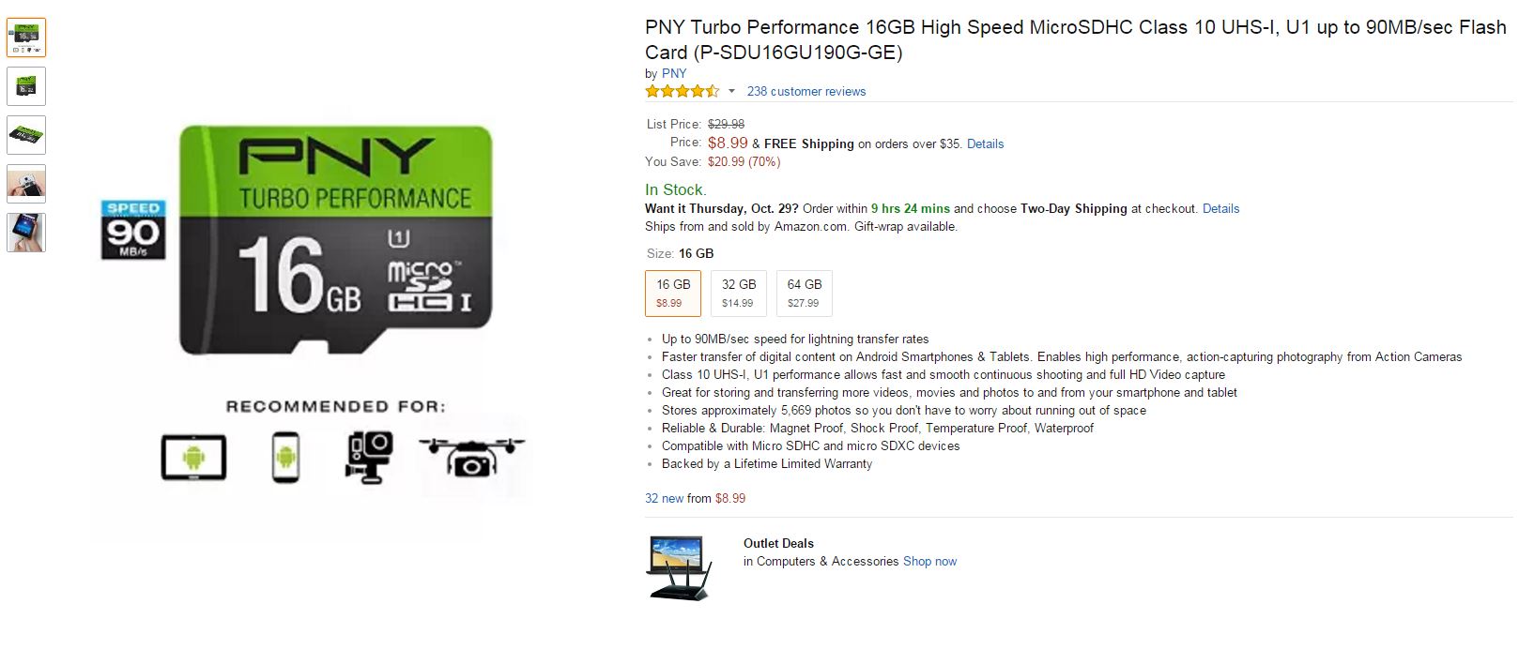Select the first thumbnail with recommended-for icons
This screenshot has width=1519, height=649.
(x=26, y=38)
